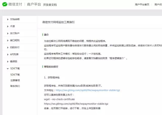Screen dimensions: 162x115
Task: Click 'wget --no-check-certificate' command text
Action: point(59,99)
